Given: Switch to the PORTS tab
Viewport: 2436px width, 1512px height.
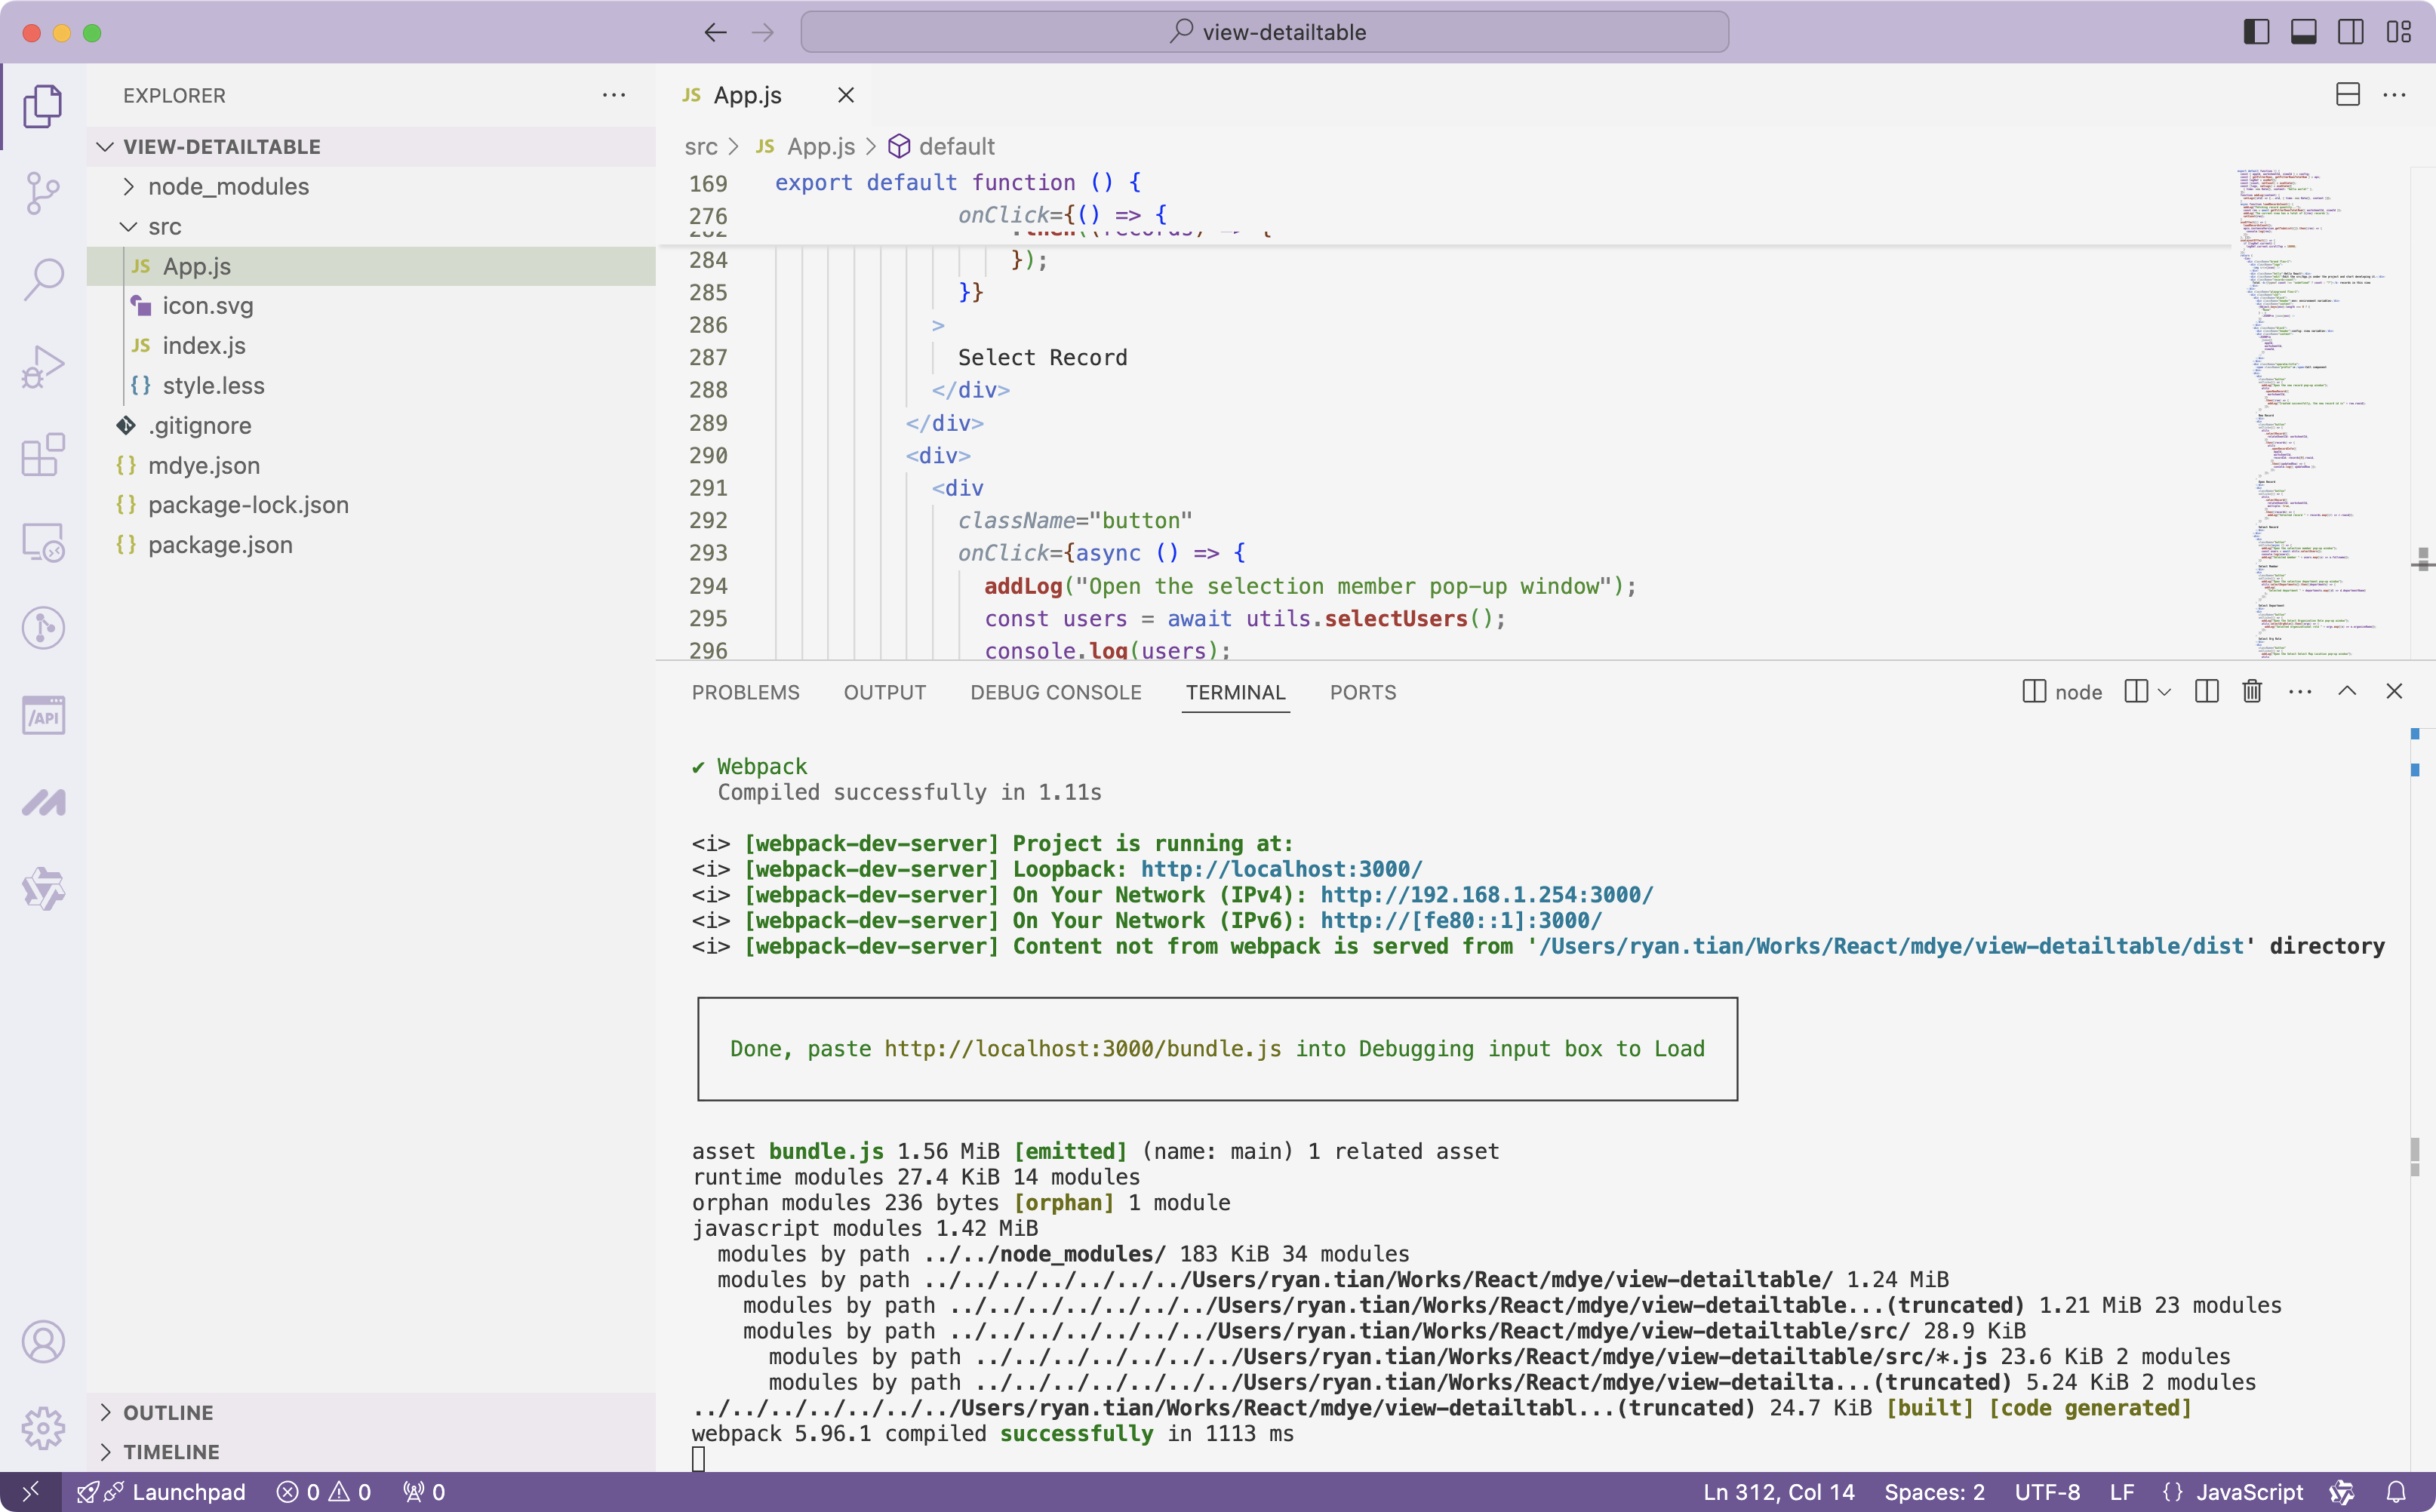Looking at the screenshot, I should [1362, 692].
